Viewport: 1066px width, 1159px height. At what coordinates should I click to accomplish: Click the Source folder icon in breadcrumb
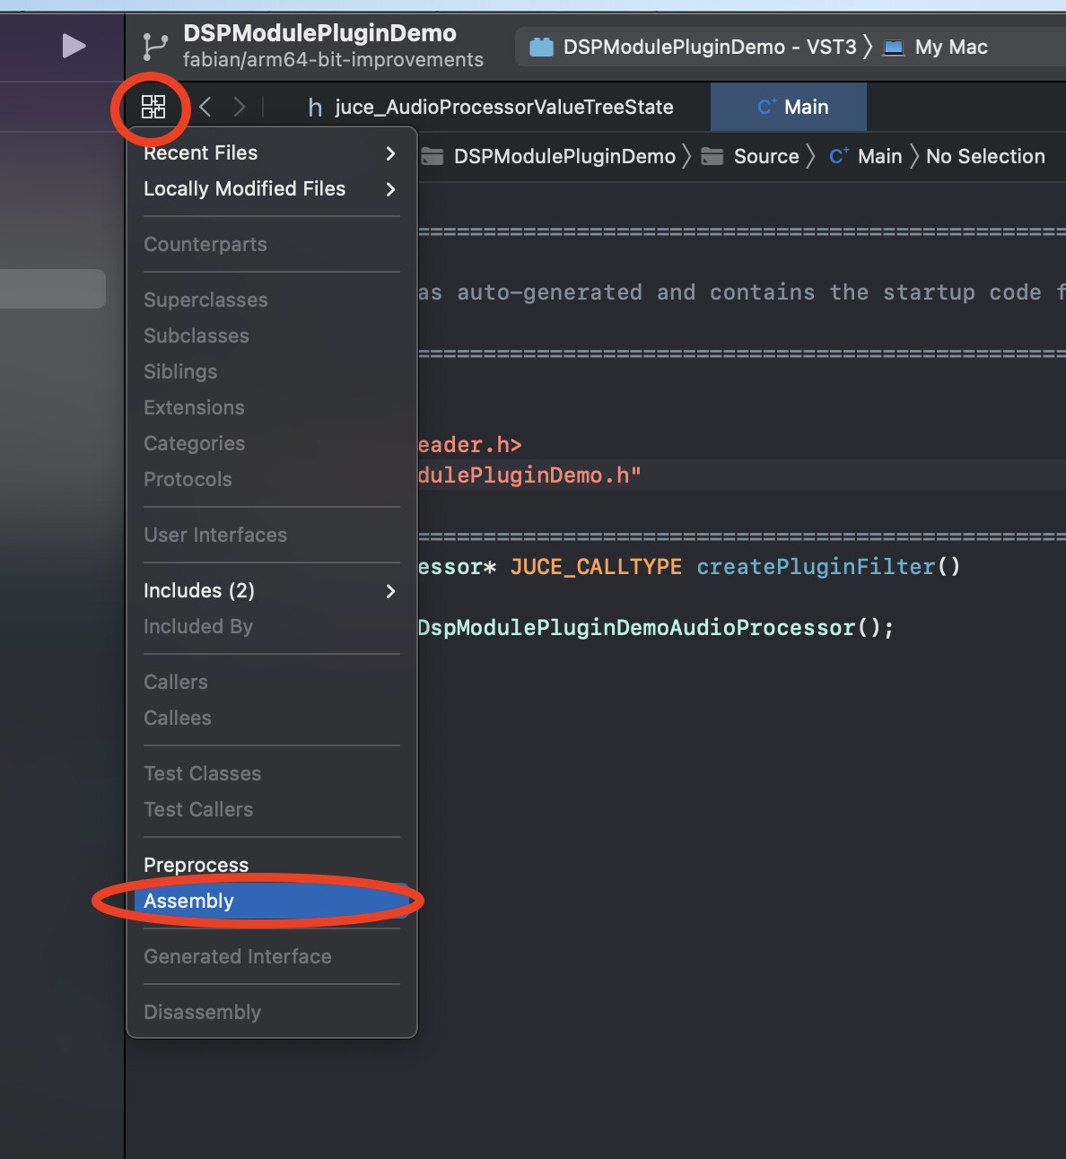click(x=712, y=156)
